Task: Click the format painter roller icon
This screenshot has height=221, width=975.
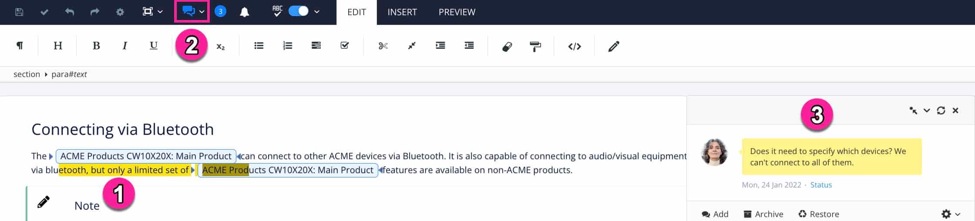Action: [535, 46]
